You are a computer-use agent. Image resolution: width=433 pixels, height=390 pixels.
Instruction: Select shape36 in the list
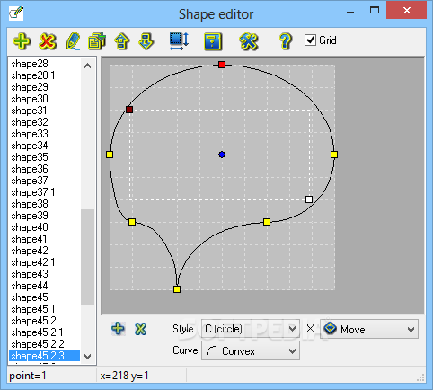click(x=30, y=169)
